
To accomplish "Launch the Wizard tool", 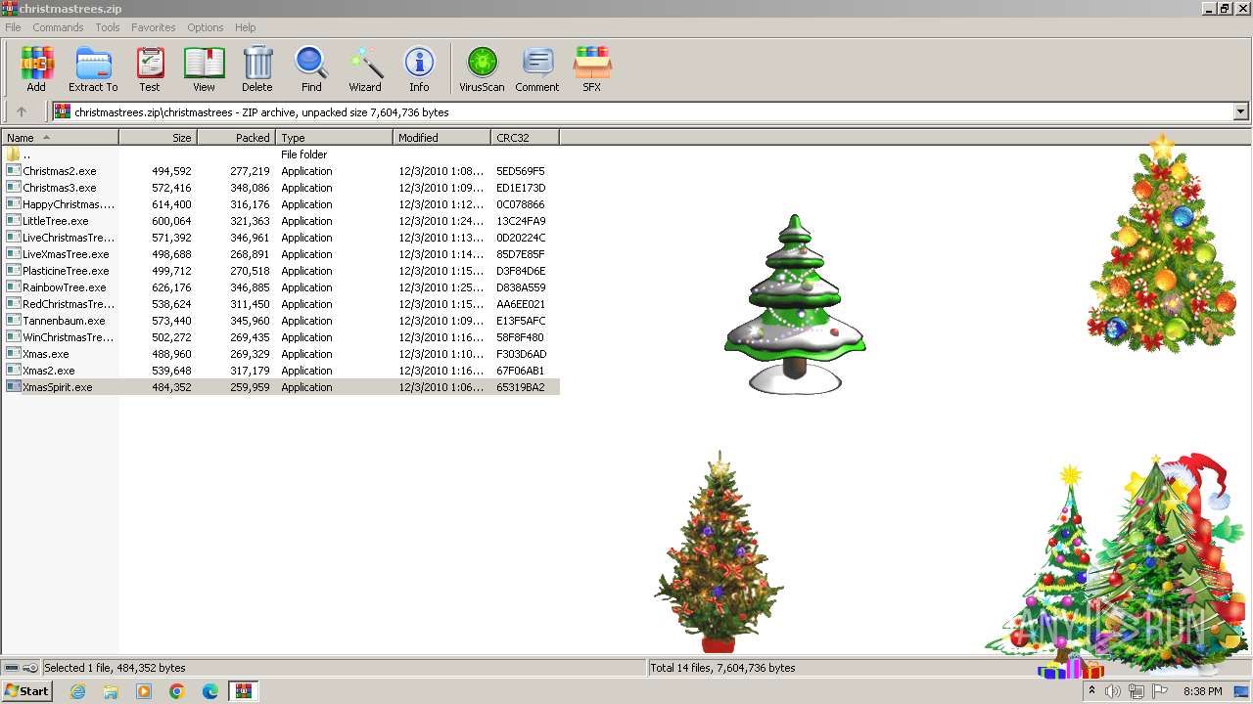I will click(x=365, y=68).
